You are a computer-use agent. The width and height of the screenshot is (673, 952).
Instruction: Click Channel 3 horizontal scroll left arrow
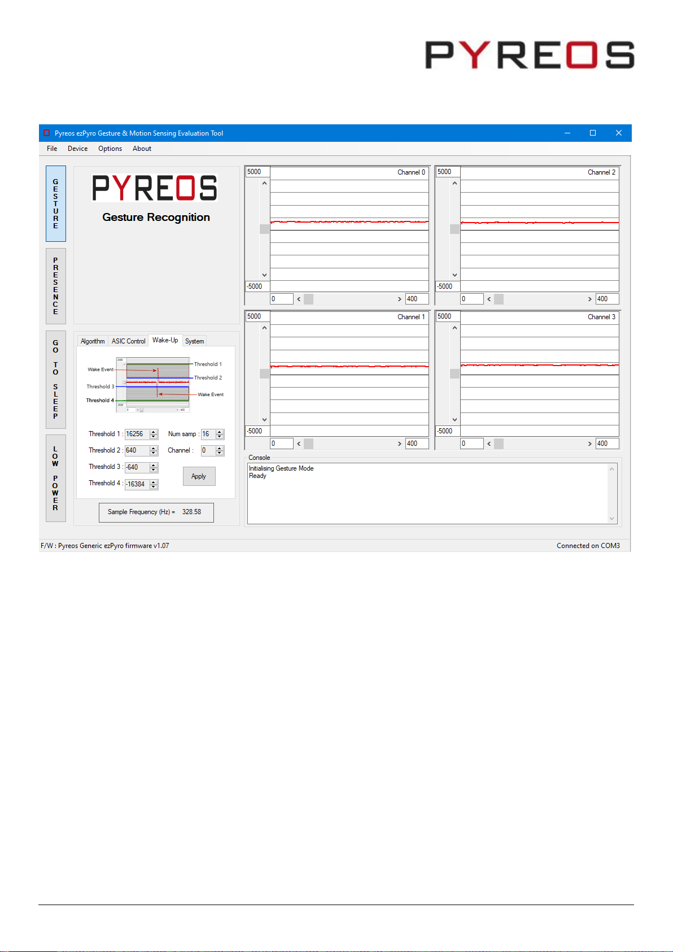coord(489,444)
